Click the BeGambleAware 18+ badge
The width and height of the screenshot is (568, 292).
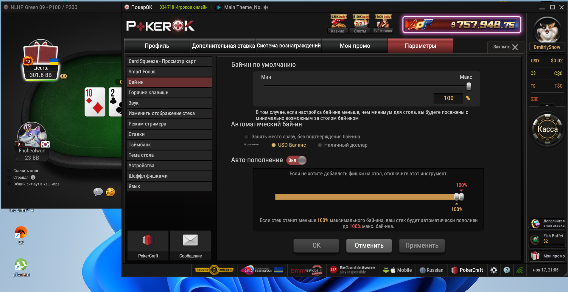[352, 270]
